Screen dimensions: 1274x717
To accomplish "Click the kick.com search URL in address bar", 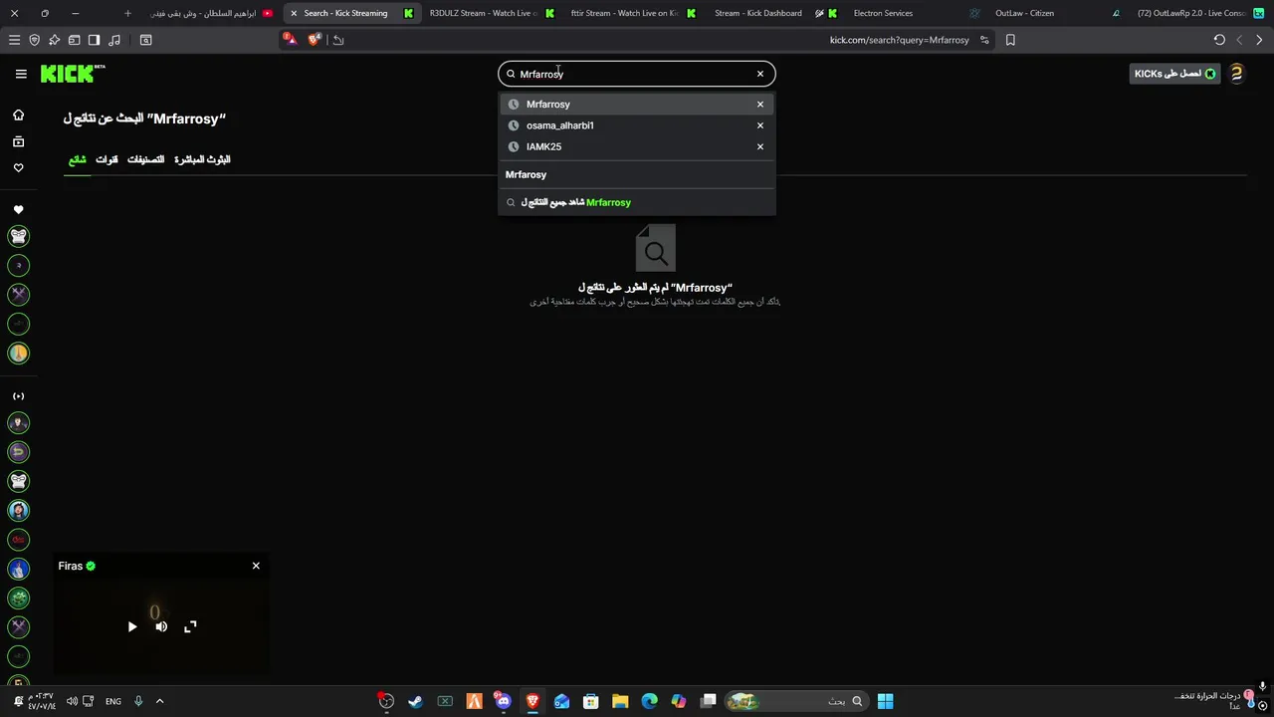I will click(899, 40).
